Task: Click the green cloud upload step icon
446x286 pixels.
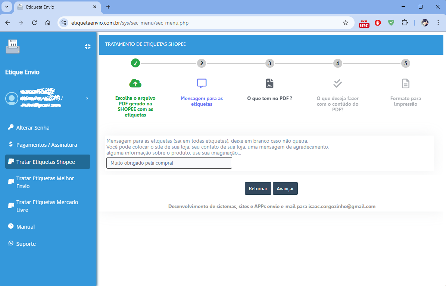Action: click(x=135, y=83)
